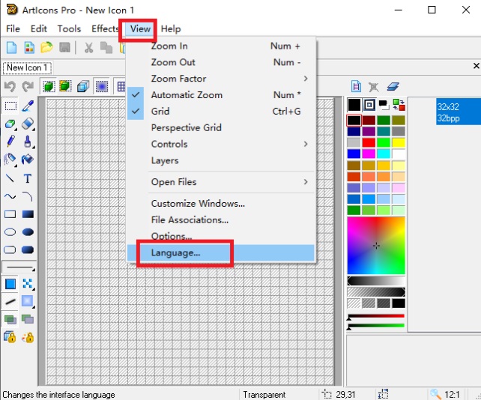Select the Flood fill bucket tool
The image size is (481, 400).
[28, 160]
